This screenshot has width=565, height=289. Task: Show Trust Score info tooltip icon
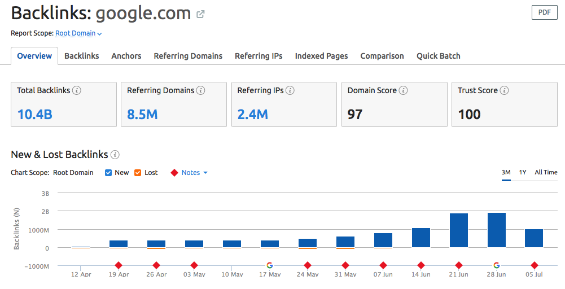505,90
